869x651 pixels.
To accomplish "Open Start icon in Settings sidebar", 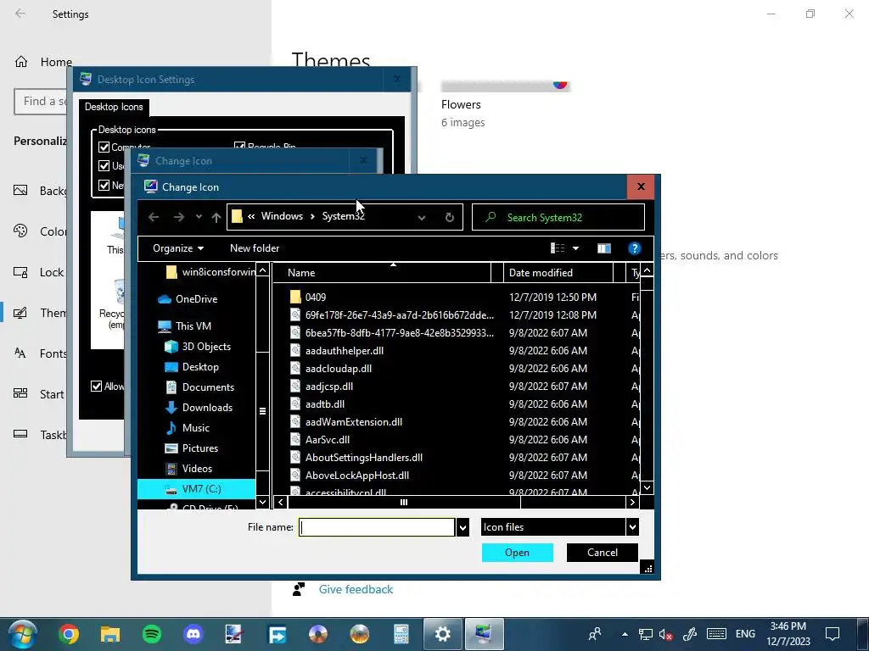I will [20, 393].
